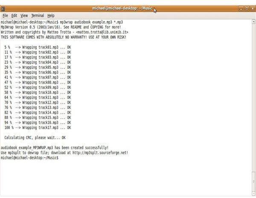Image resolution: width=256 pixels, height=198 pixels.
Task: Click URL 'http://mp3splt.sourceforge.net'
Action: pos(99,153)
